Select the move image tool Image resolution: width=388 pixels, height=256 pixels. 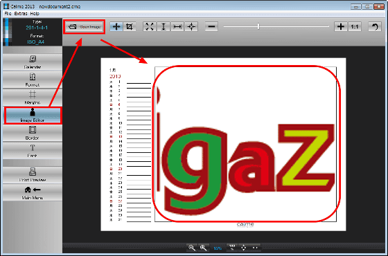pos(116,26)
